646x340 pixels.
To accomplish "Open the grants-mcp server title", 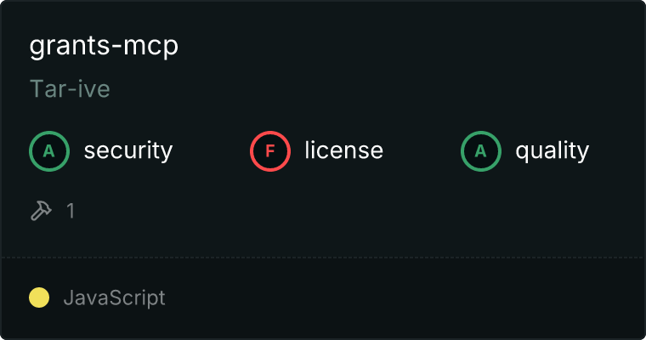I will 104,46.
